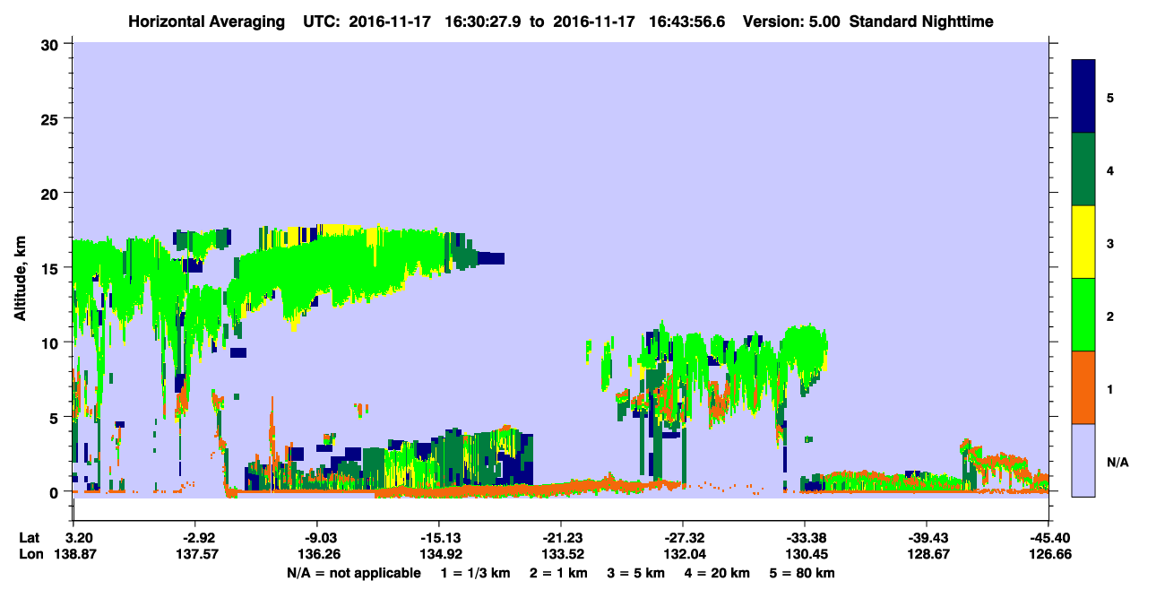Click the longitude value 130.45
Image resolution: width=1165 pixels, height=598 pixels.
(805, 554)
